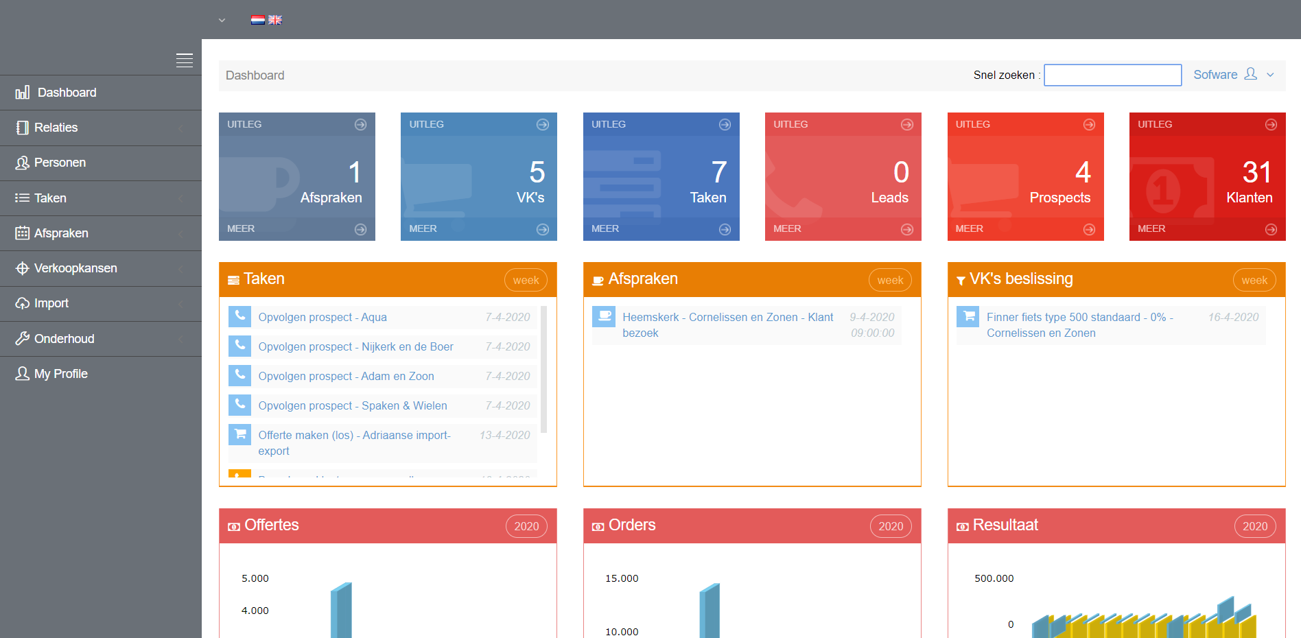Click the cup icon beside Heemskerk appointment

point(604,316)
